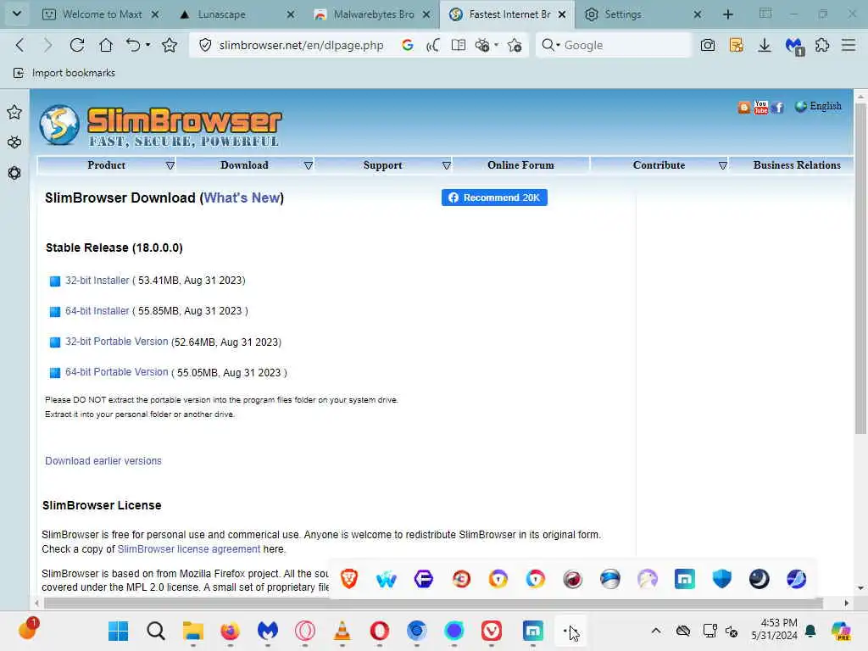Screen dimensions: 868x651
Task: Expand the Download navigation menu
Action: [244, 165]
